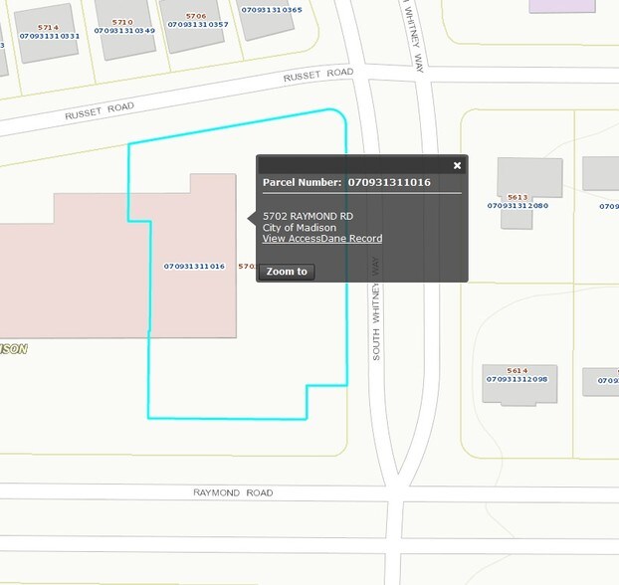Close the parcel info popup
Viewport: 619px width, 585px height.
pyautogui.click(x=457, y=165)
